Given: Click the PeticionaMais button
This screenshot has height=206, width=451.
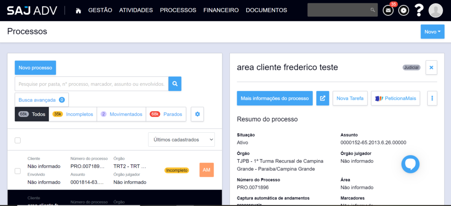Looking at the screenshot, I should pyautogui.click(x=396, y=98).
